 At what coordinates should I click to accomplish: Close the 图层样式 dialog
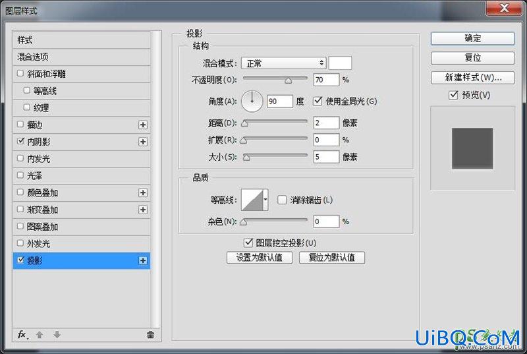point(504,7)
